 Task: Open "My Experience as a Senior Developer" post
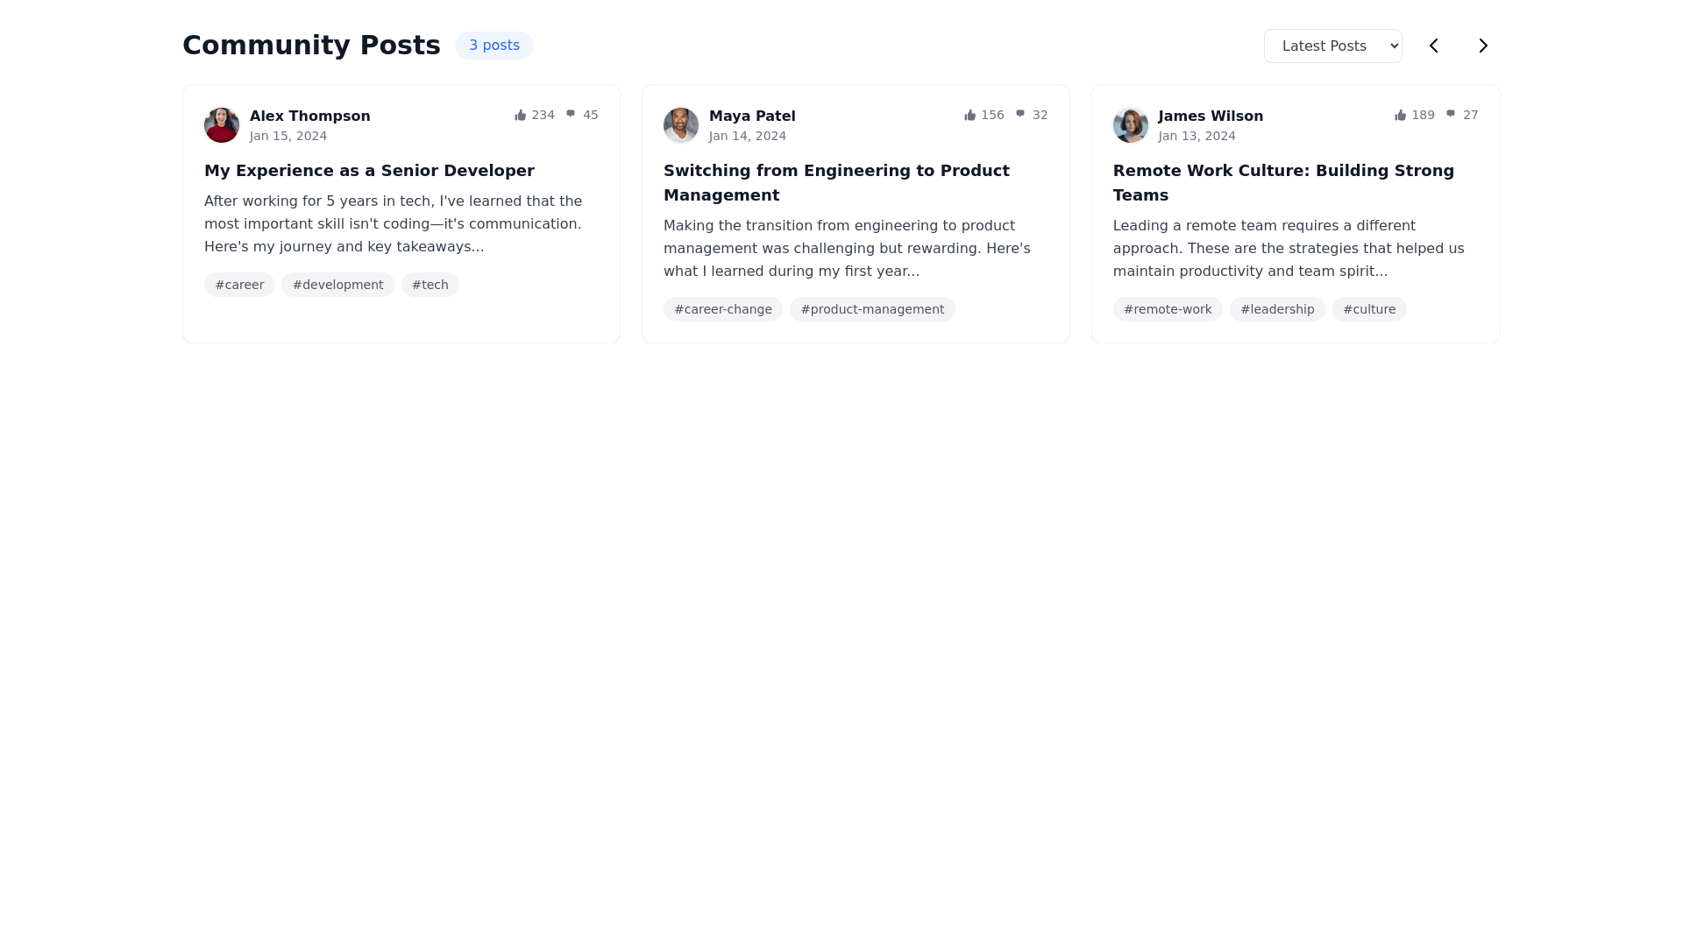(369, 171)
